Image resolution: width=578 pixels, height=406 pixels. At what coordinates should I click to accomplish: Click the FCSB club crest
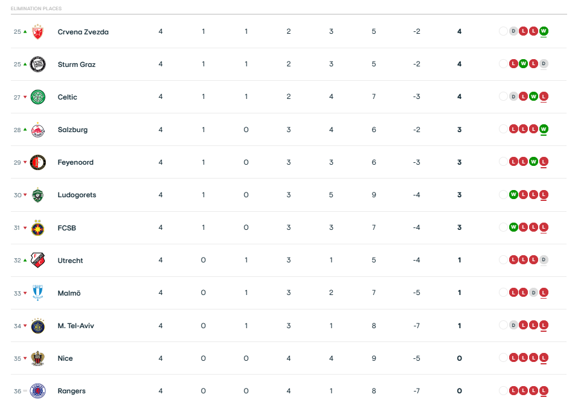point(38,227)
